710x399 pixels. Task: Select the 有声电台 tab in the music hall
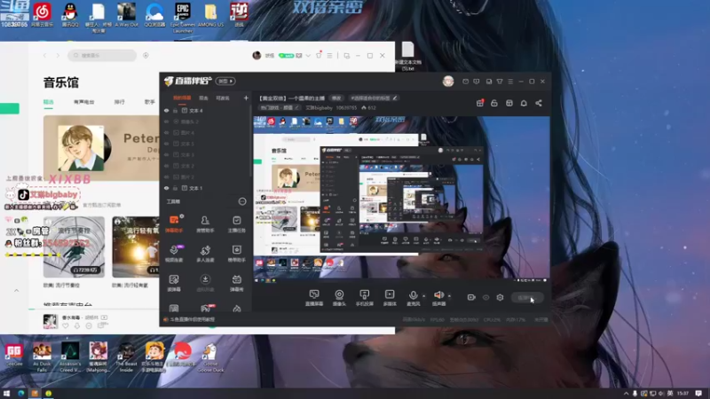pyautogui.click(x=83, y=102)
